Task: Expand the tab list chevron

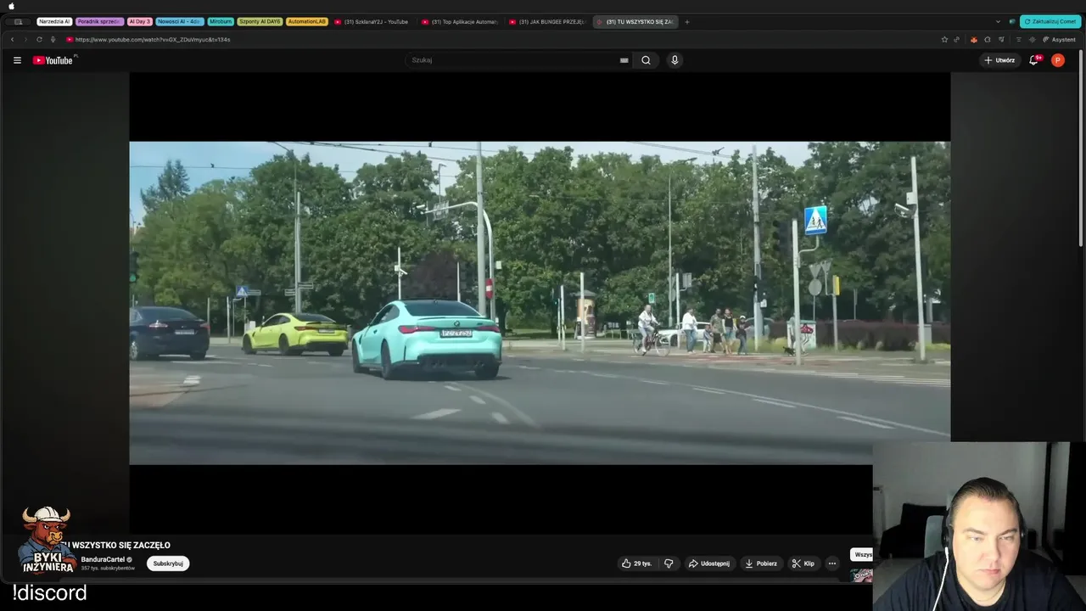Action: pyautogui.click(x=998, y=21)
